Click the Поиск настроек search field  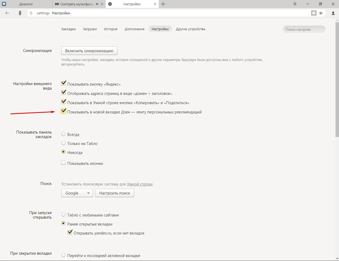[304, 29]
